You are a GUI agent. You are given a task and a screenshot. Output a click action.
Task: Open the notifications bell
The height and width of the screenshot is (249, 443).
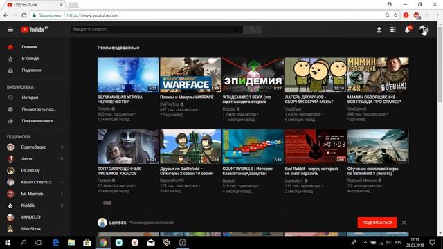[x=408, y=29]
